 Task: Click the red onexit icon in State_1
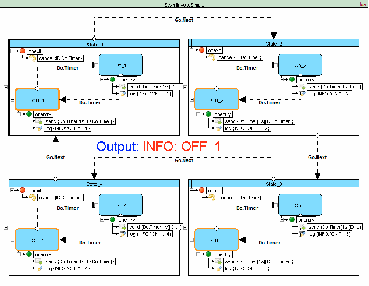22,51
